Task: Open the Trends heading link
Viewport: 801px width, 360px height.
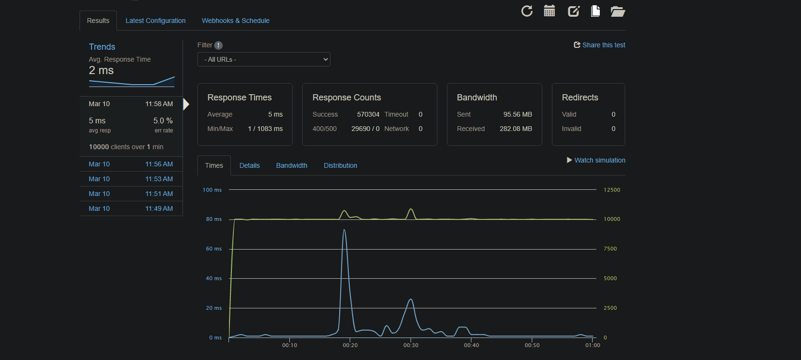Action: tap(102, 47)
